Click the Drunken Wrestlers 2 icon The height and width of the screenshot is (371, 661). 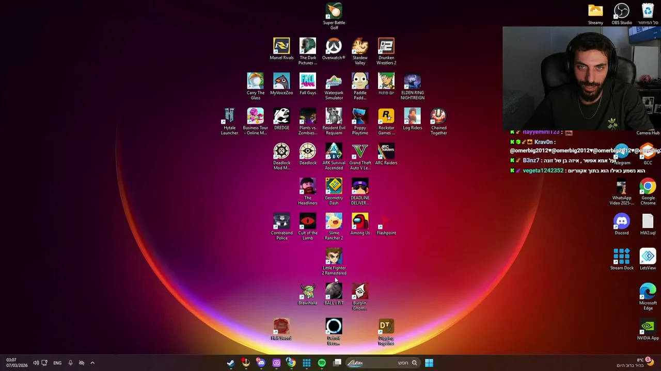pyautogui.click(x=386, y=52)
